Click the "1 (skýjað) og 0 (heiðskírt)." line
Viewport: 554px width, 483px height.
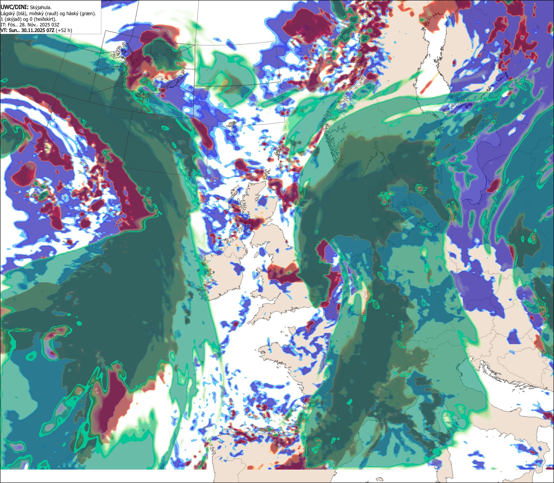[29, 19]
